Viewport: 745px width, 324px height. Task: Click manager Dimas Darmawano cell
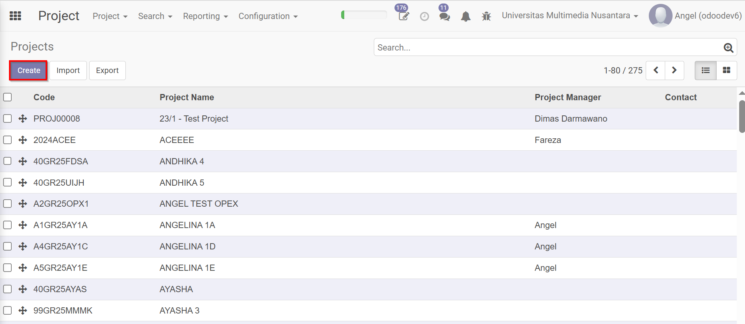click(571, 118)
